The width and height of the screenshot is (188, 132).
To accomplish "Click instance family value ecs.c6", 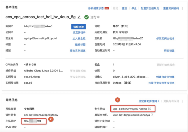I will tap(28, 83).
